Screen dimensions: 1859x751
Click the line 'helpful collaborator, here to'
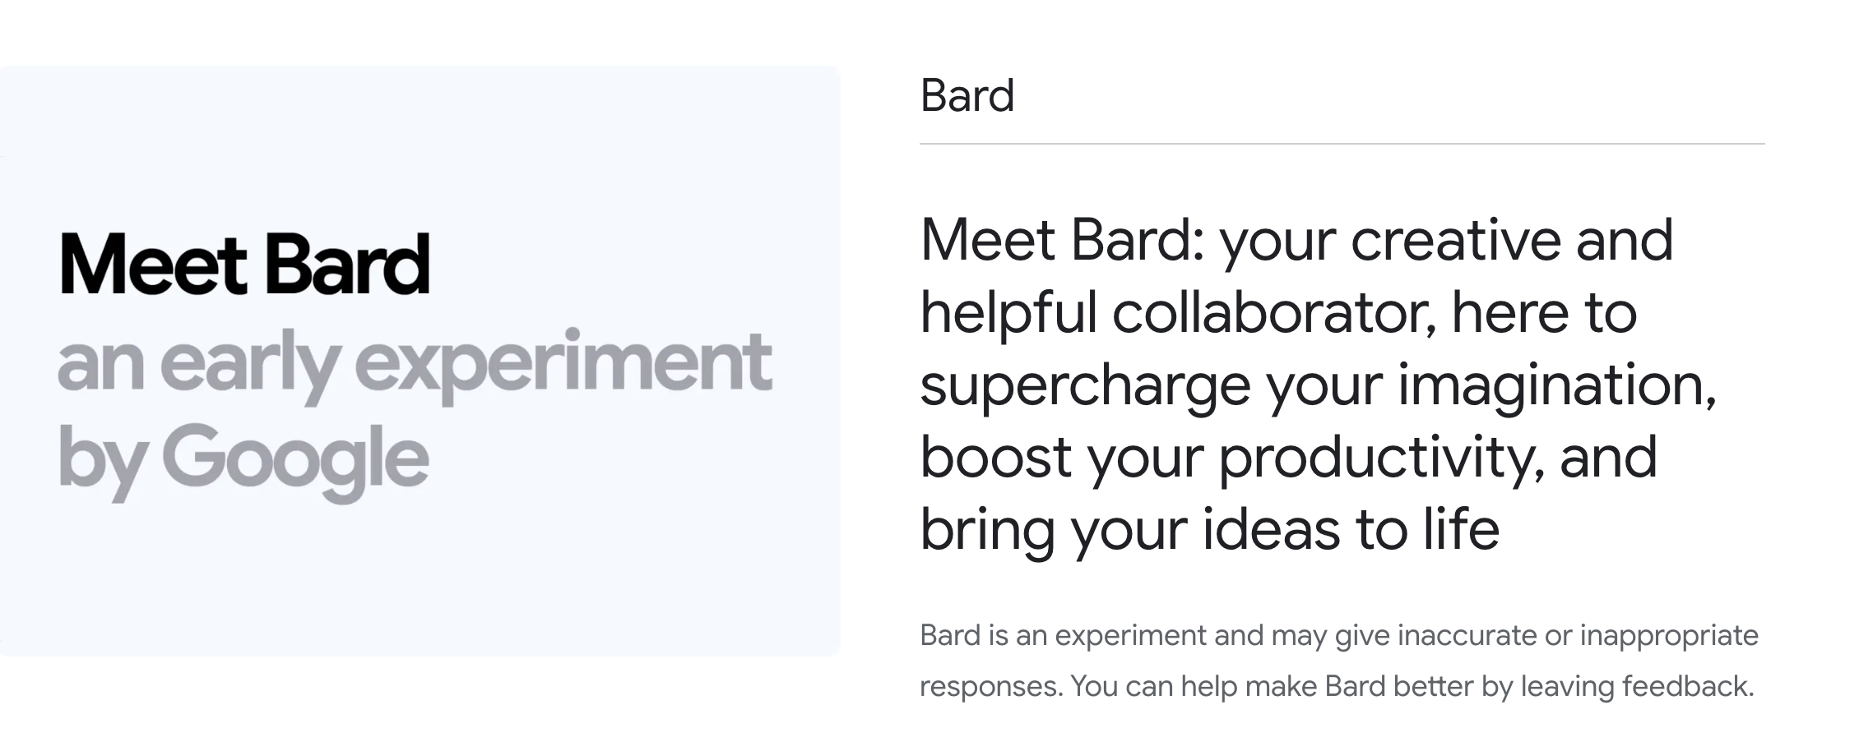[x=1277, y=313]
